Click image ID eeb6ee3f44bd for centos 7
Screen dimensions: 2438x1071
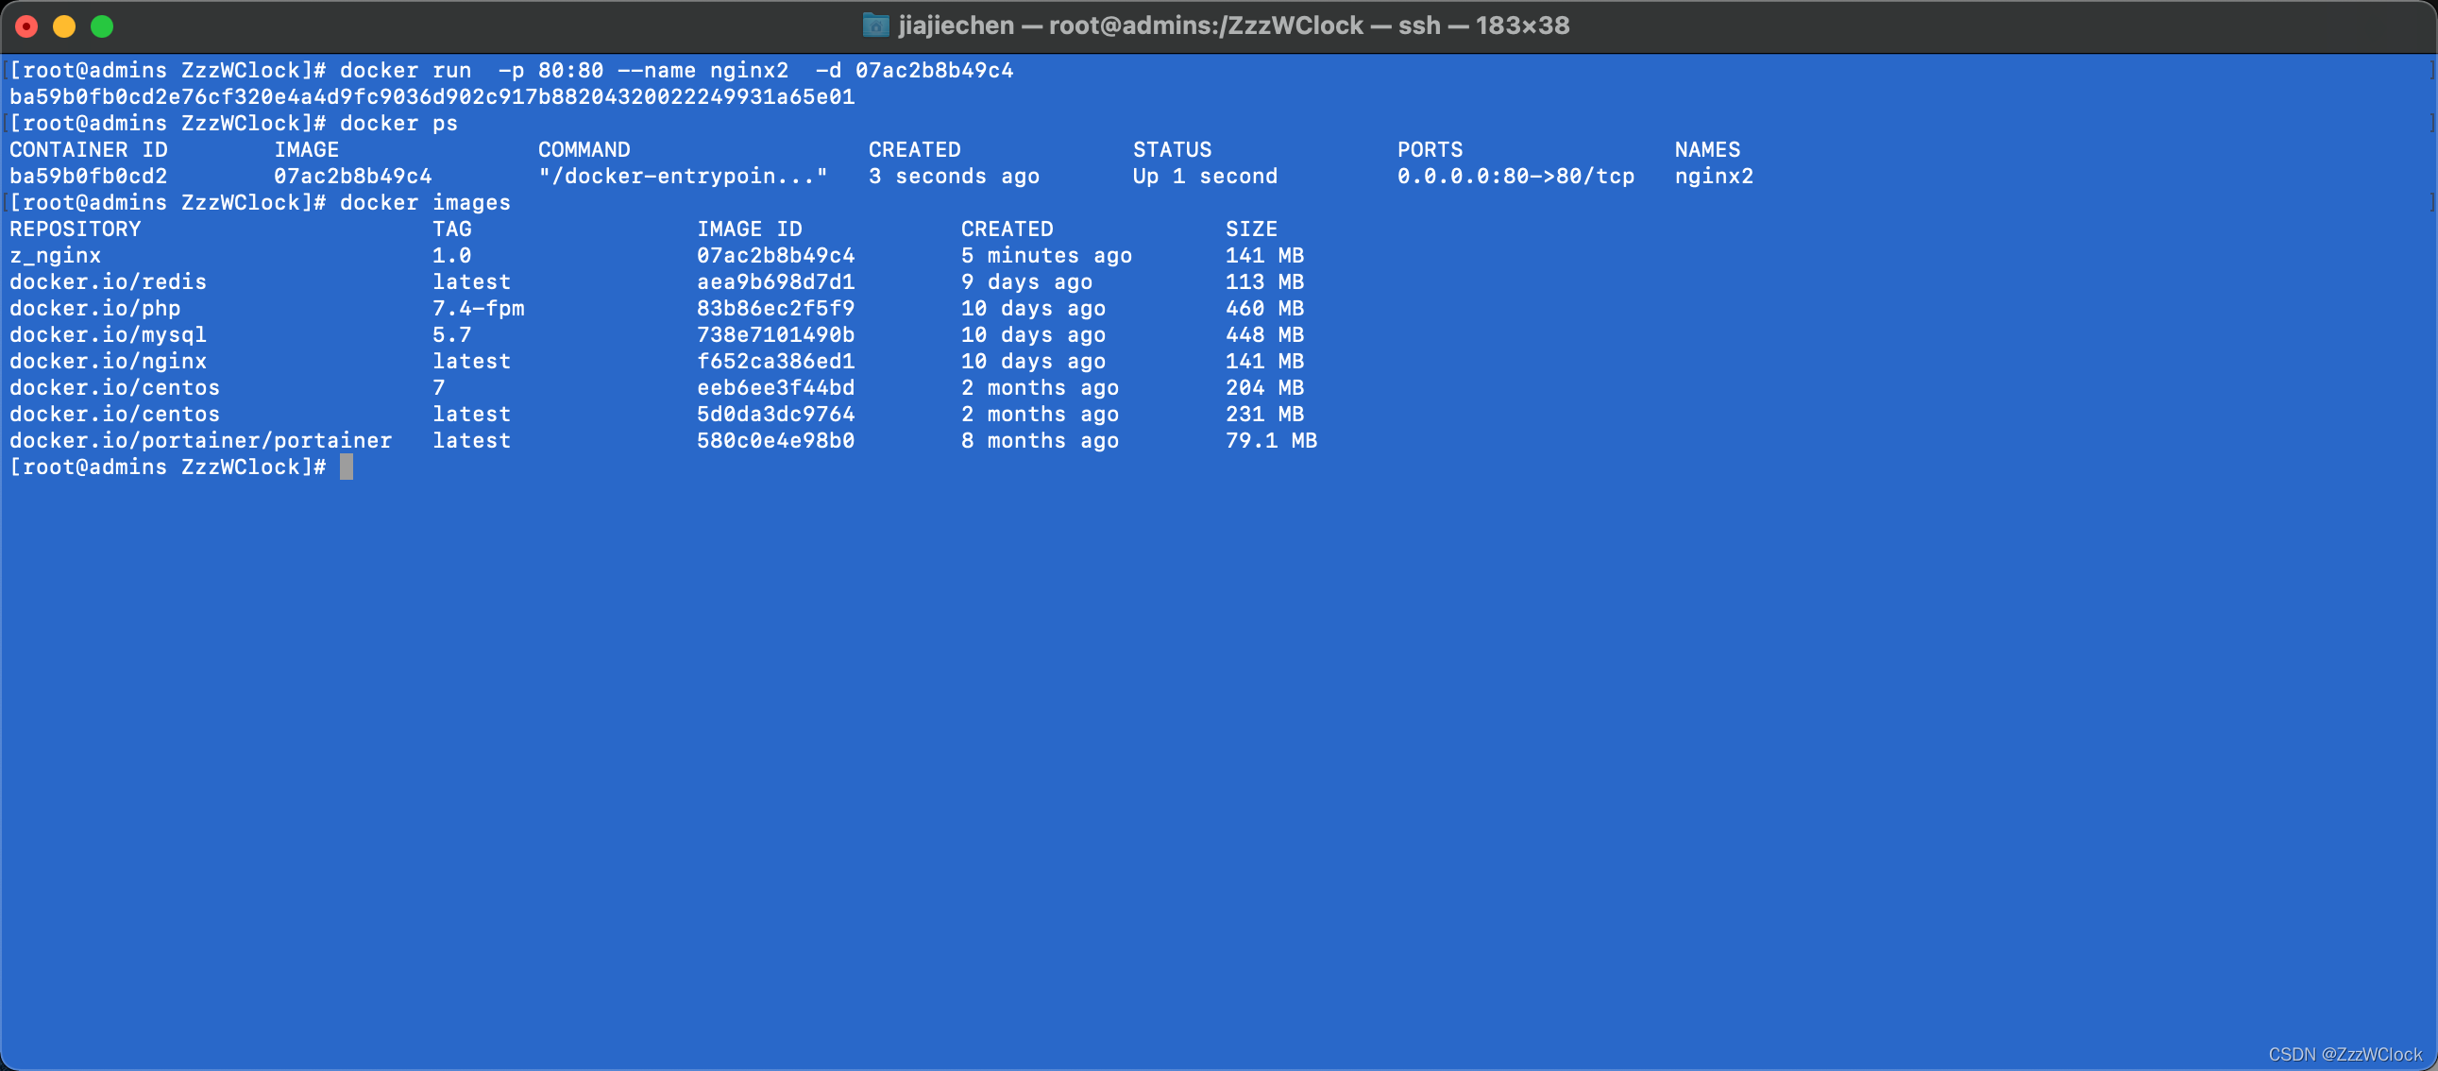tap(775, 388)
